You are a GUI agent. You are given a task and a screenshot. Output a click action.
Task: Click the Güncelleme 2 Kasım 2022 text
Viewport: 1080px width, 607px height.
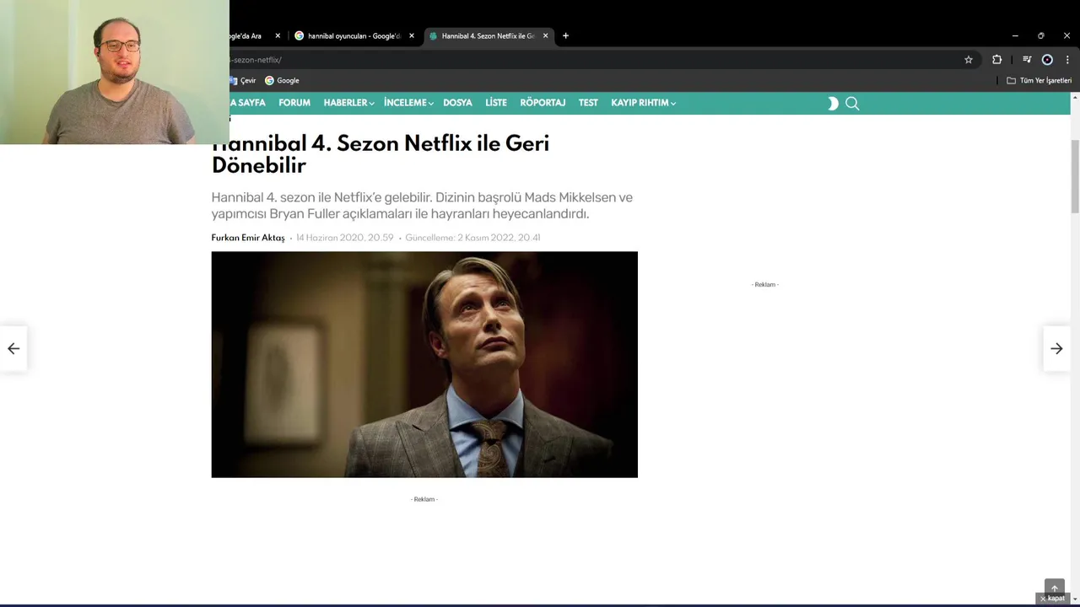point(472,238)
